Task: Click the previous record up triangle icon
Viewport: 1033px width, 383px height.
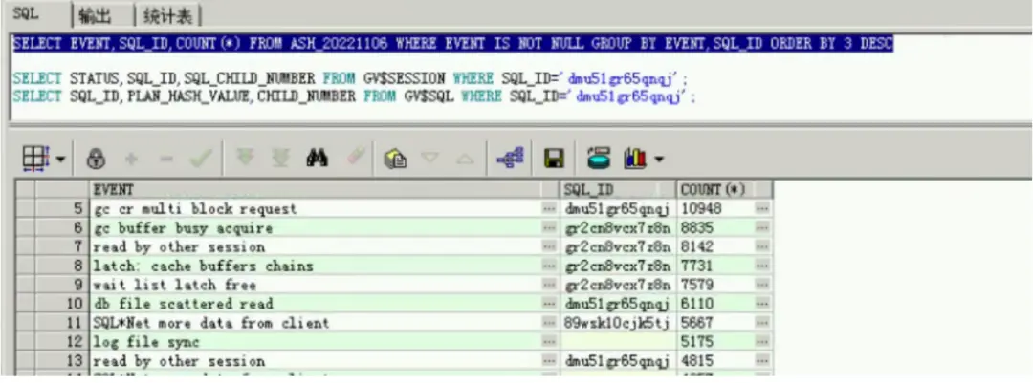Action: click(465, 159)
